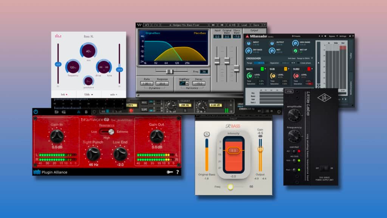Viewport: 387px width, 218px height.
Task: Toggle the R-Bass IN button
Action: click(207, 134)
